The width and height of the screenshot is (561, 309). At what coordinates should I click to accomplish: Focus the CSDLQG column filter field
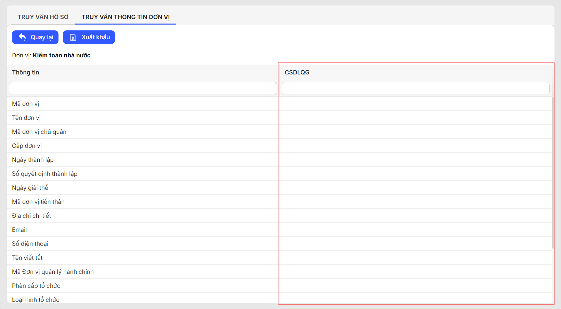pos(415,88)
